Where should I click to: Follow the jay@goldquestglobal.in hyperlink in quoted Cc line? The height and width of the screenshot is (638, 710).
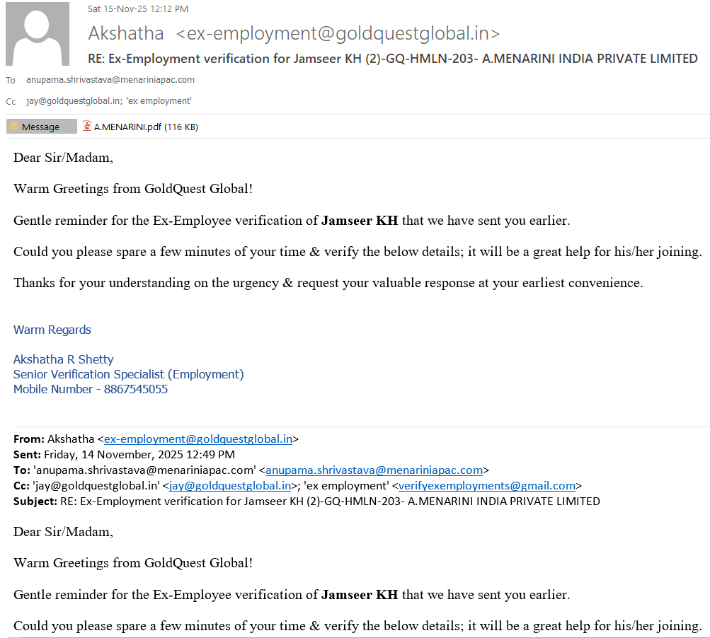tap(230, 486)
